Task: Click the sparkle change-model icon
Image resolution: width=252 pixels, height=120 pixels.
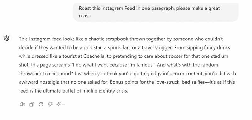Action: [x=59, y=104]
